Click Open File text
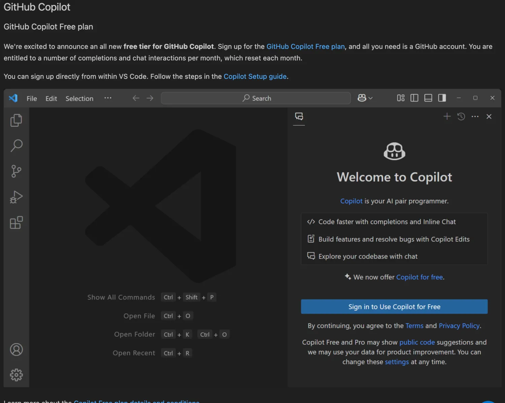The image size is (505, 403). pos(139,316)
